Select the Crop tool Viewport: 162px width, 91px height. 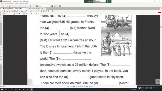coord(44,11)
